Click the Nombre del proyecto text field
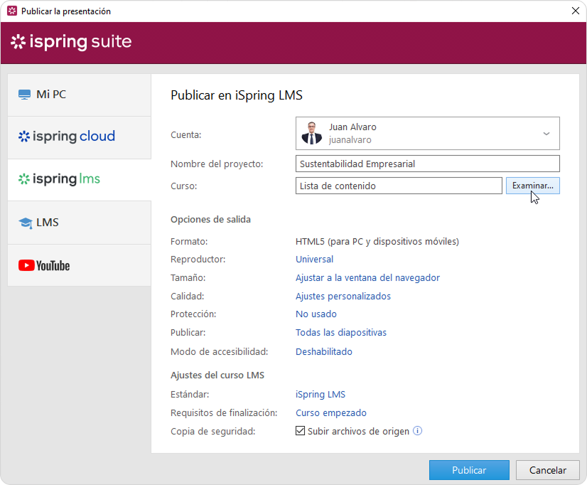The height and width of the screenshot is (485, 587). (427, 164)
